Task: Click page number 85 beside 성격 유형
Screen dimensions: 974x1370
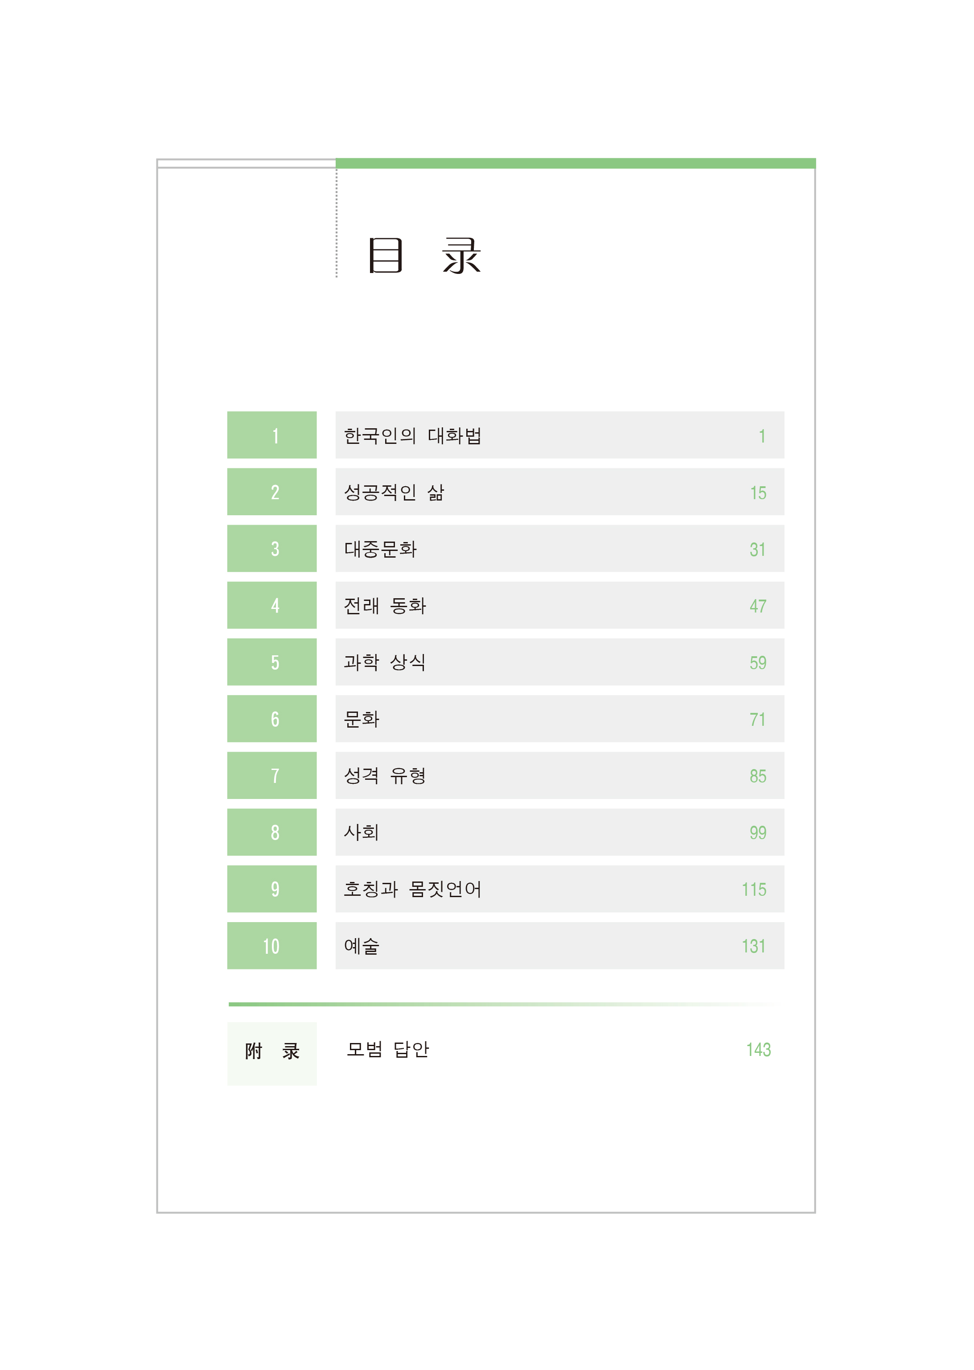Action: coord(757,776)
